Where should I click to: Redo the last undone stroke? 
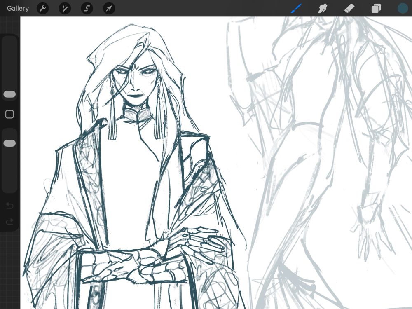pyautogui.click(x=10, y=222)
